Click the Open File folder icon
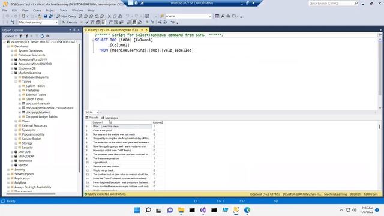Screen dimensions: 384x216 click(40, 16)
